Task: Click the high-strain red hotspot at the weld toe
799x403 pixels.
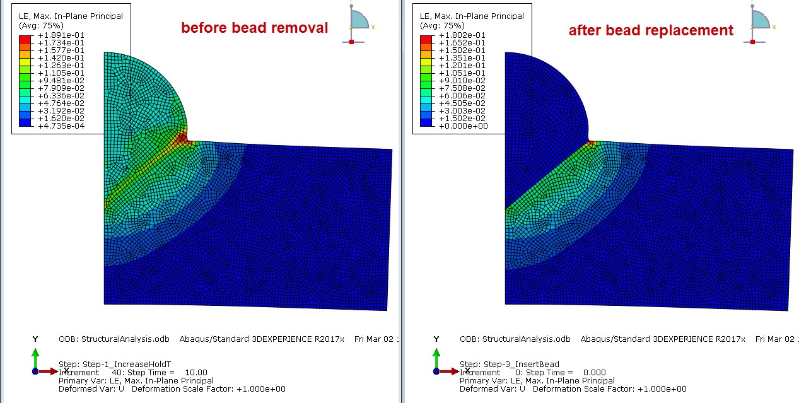Action: tap(184, 136)
